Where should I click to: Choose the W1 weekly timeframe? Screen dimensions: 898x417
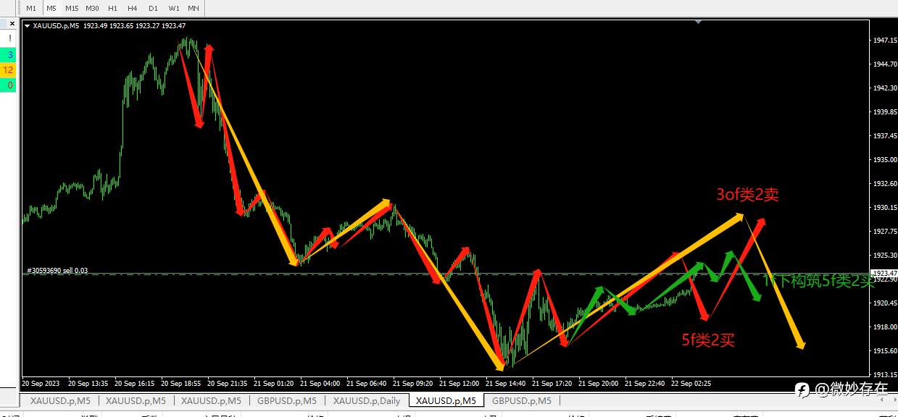tap(174, 8)
